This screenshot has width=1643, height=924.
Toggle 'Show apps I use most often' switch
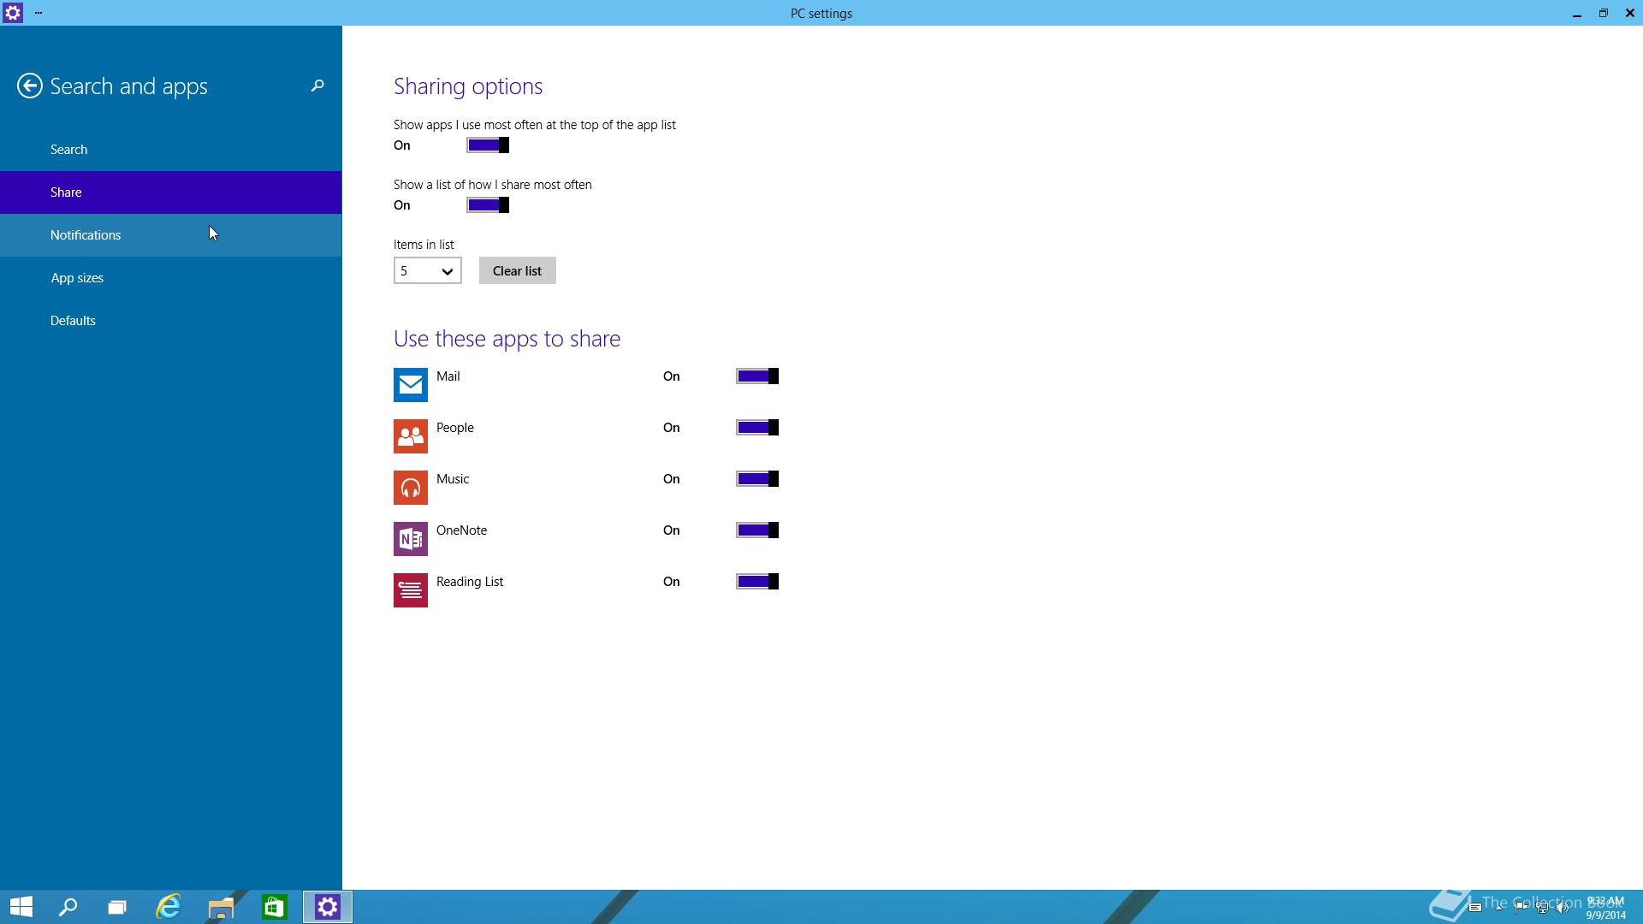[488, 145]
